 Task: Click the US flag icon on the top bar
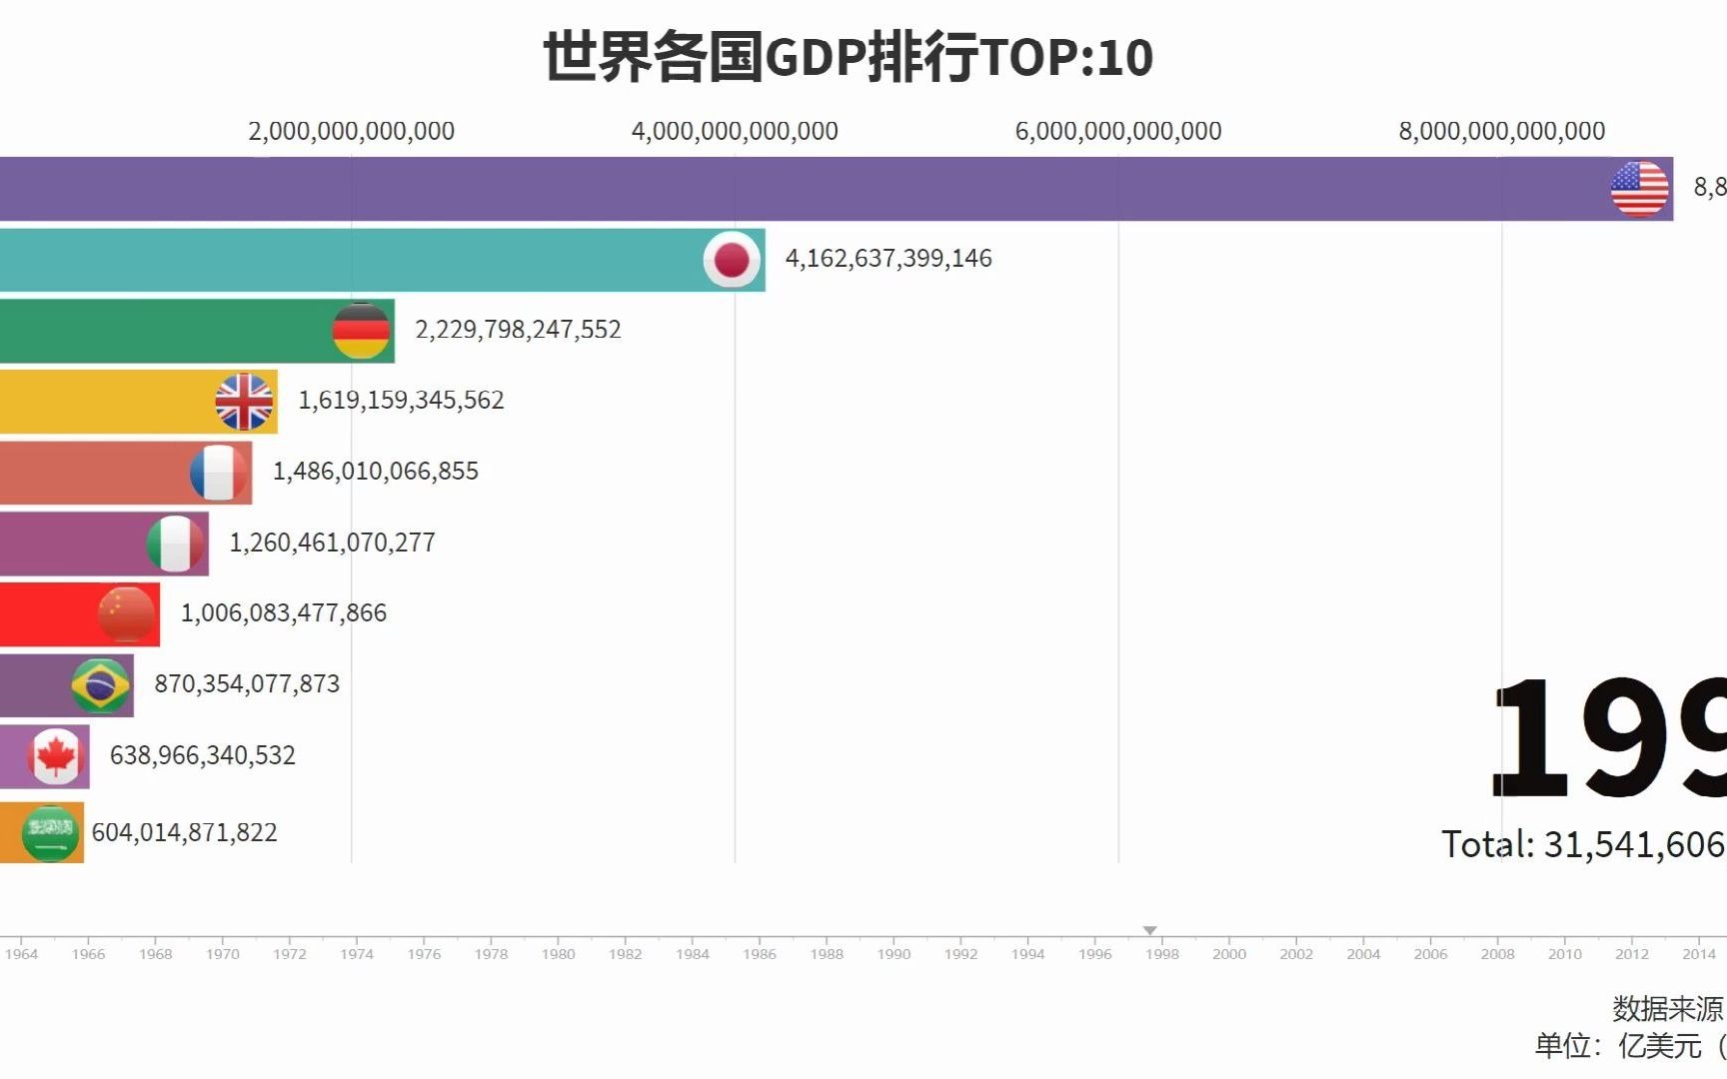coord(1639,188)
